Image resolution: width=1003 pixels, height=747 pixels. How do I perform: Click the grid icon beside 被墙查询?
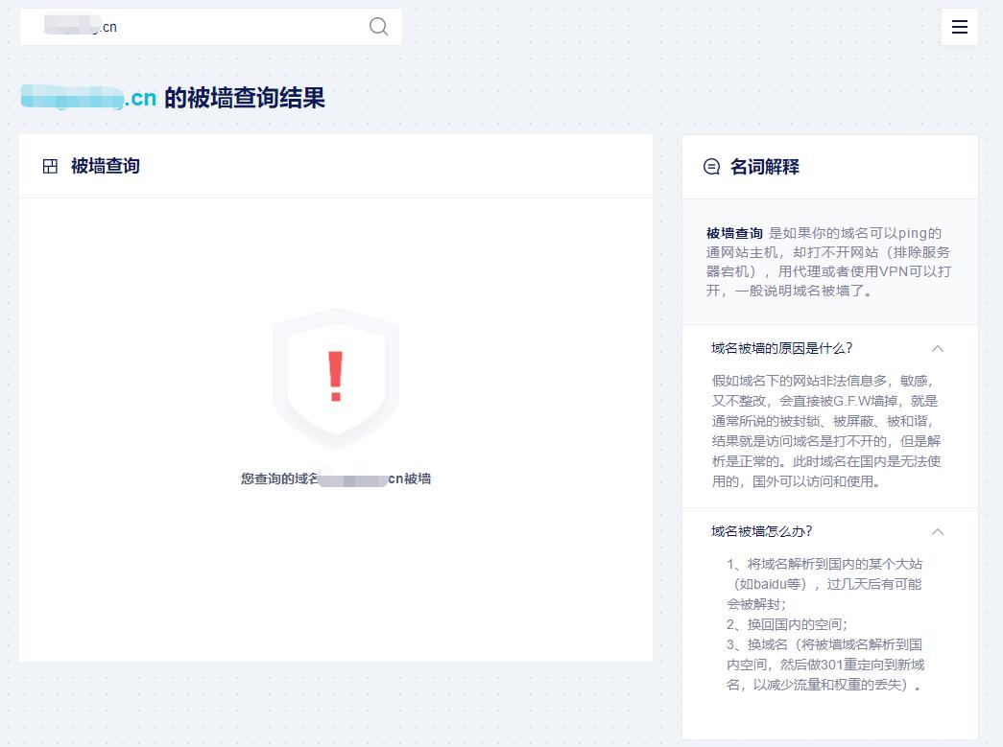click(x=51, y=165)
